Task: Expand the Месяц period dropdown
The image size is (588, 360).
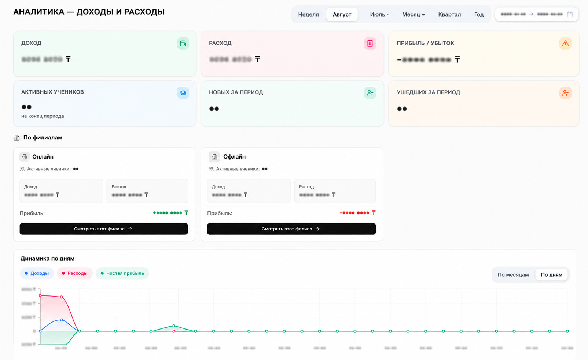Action: click(414, 14)
